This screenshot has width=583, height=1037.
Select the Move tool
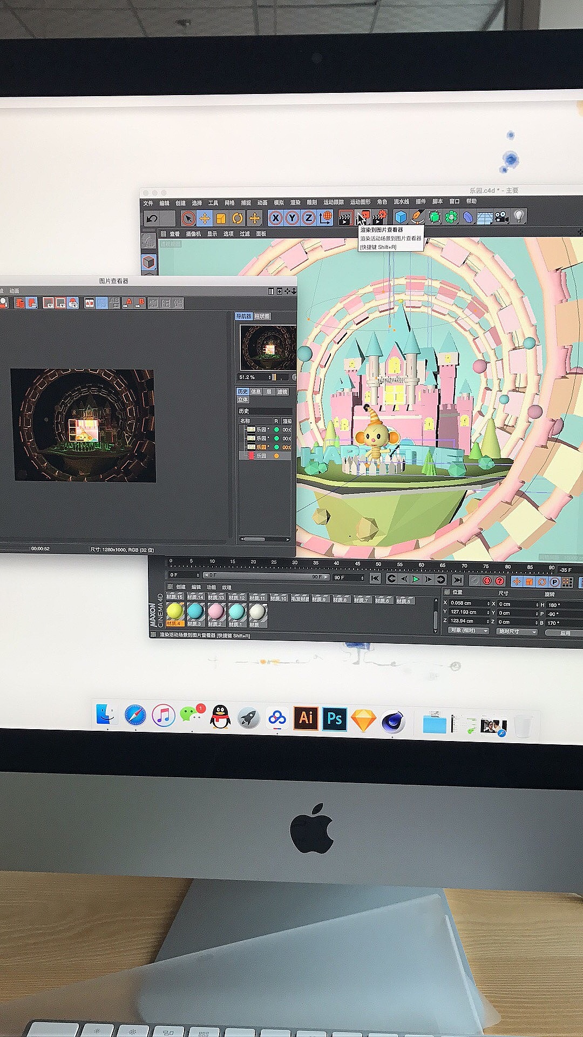(205, 218)
